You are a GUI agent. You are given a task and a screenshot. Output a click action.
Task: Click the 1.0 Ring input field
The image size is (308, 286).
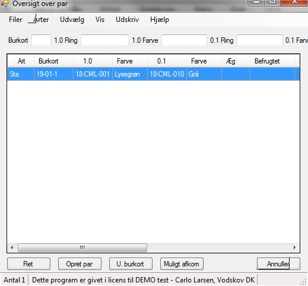104,40
